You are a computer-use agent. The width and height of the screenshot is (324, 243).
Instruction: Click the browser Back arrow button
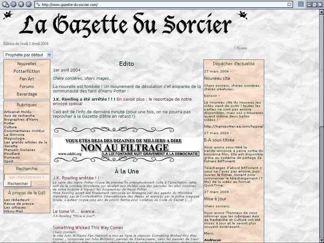6,4
